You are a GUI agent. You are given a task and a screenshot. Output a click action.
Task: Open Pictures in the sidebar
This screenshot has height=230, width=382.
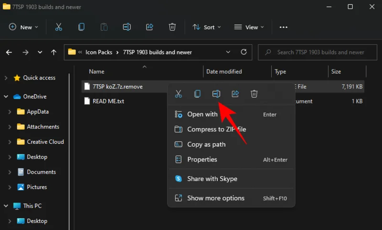37,187
